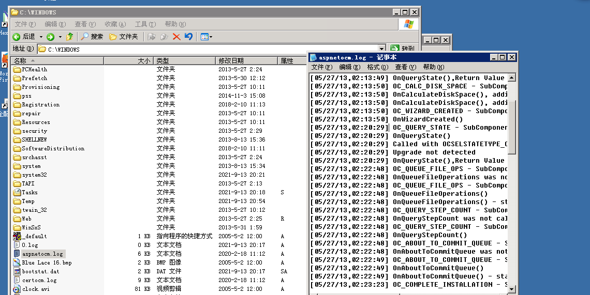Click the TAPI folder name
The image size is (590, 295).
(x=28, y=183)
